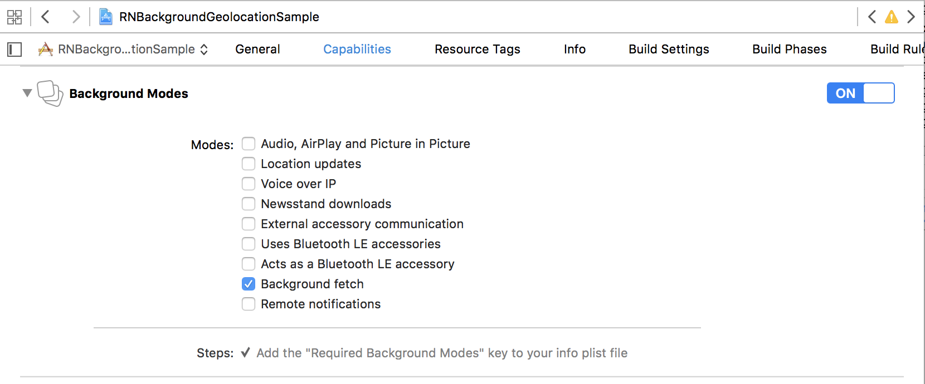Switch to the General tab
Image resolution: width=925 pixels, height=384 pixels.
(x=257, y=49)
